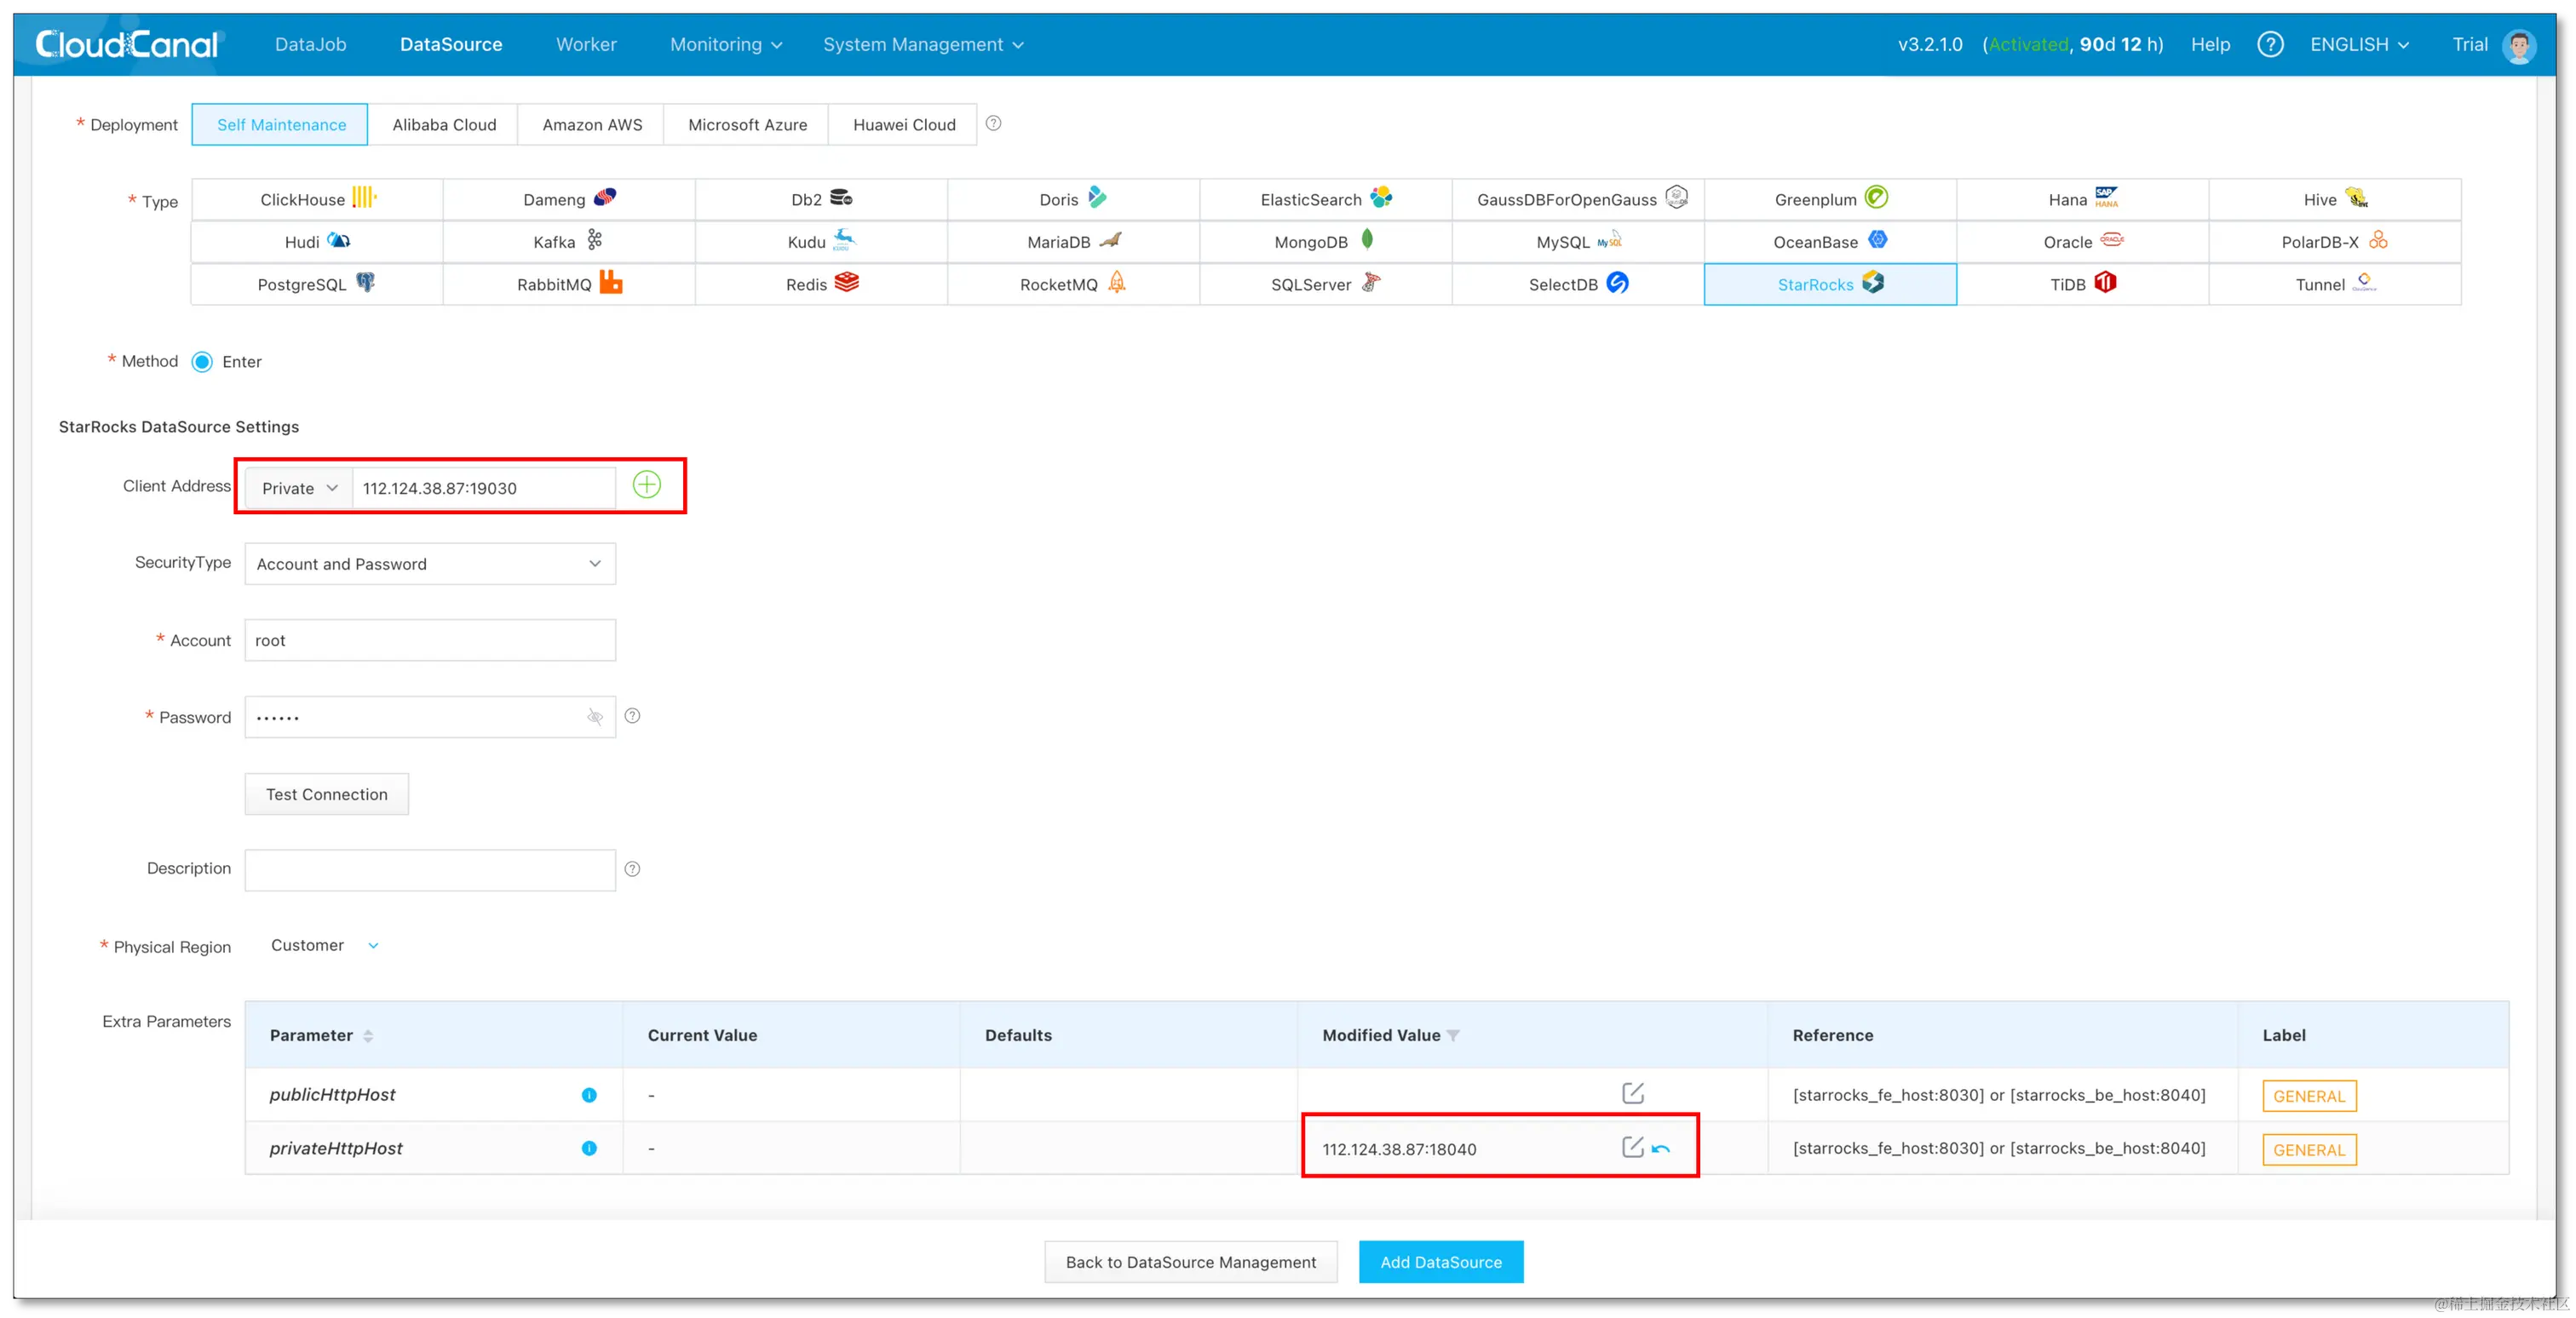Select RocketMQ datasource type

tap(1073, 284)
